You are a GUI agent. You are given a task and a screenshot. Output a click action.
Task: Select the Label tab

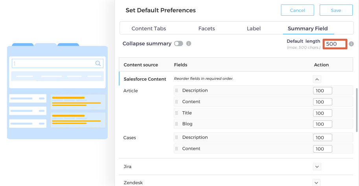[x=254, y=29]
